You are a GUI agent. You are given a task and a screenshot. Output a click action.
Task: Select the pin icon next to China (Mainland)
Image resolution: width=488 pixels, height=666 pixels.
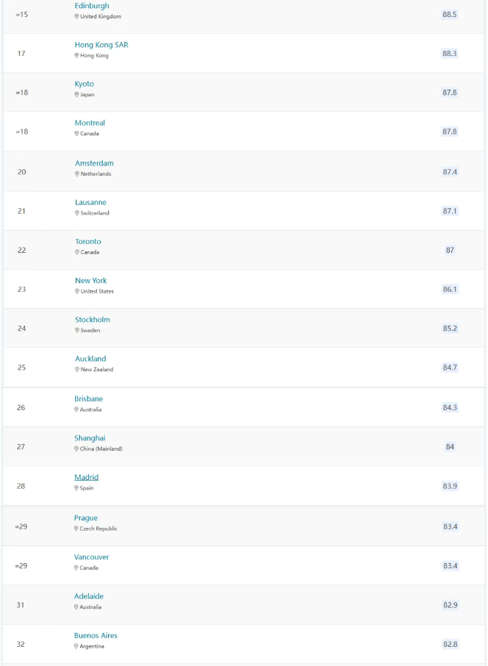(76, 448)
